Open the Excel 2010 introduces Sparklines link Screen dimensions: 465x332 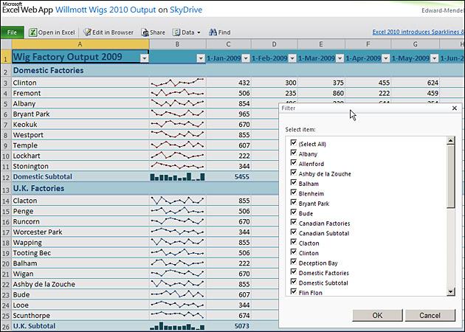click(418, 32)
